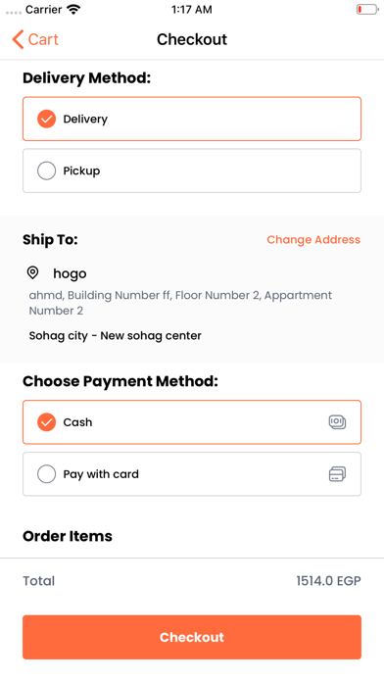The height and width of the screenshot is (682, 384).
Task: Tap the Checkout title in header
Action: pos(192,39)
